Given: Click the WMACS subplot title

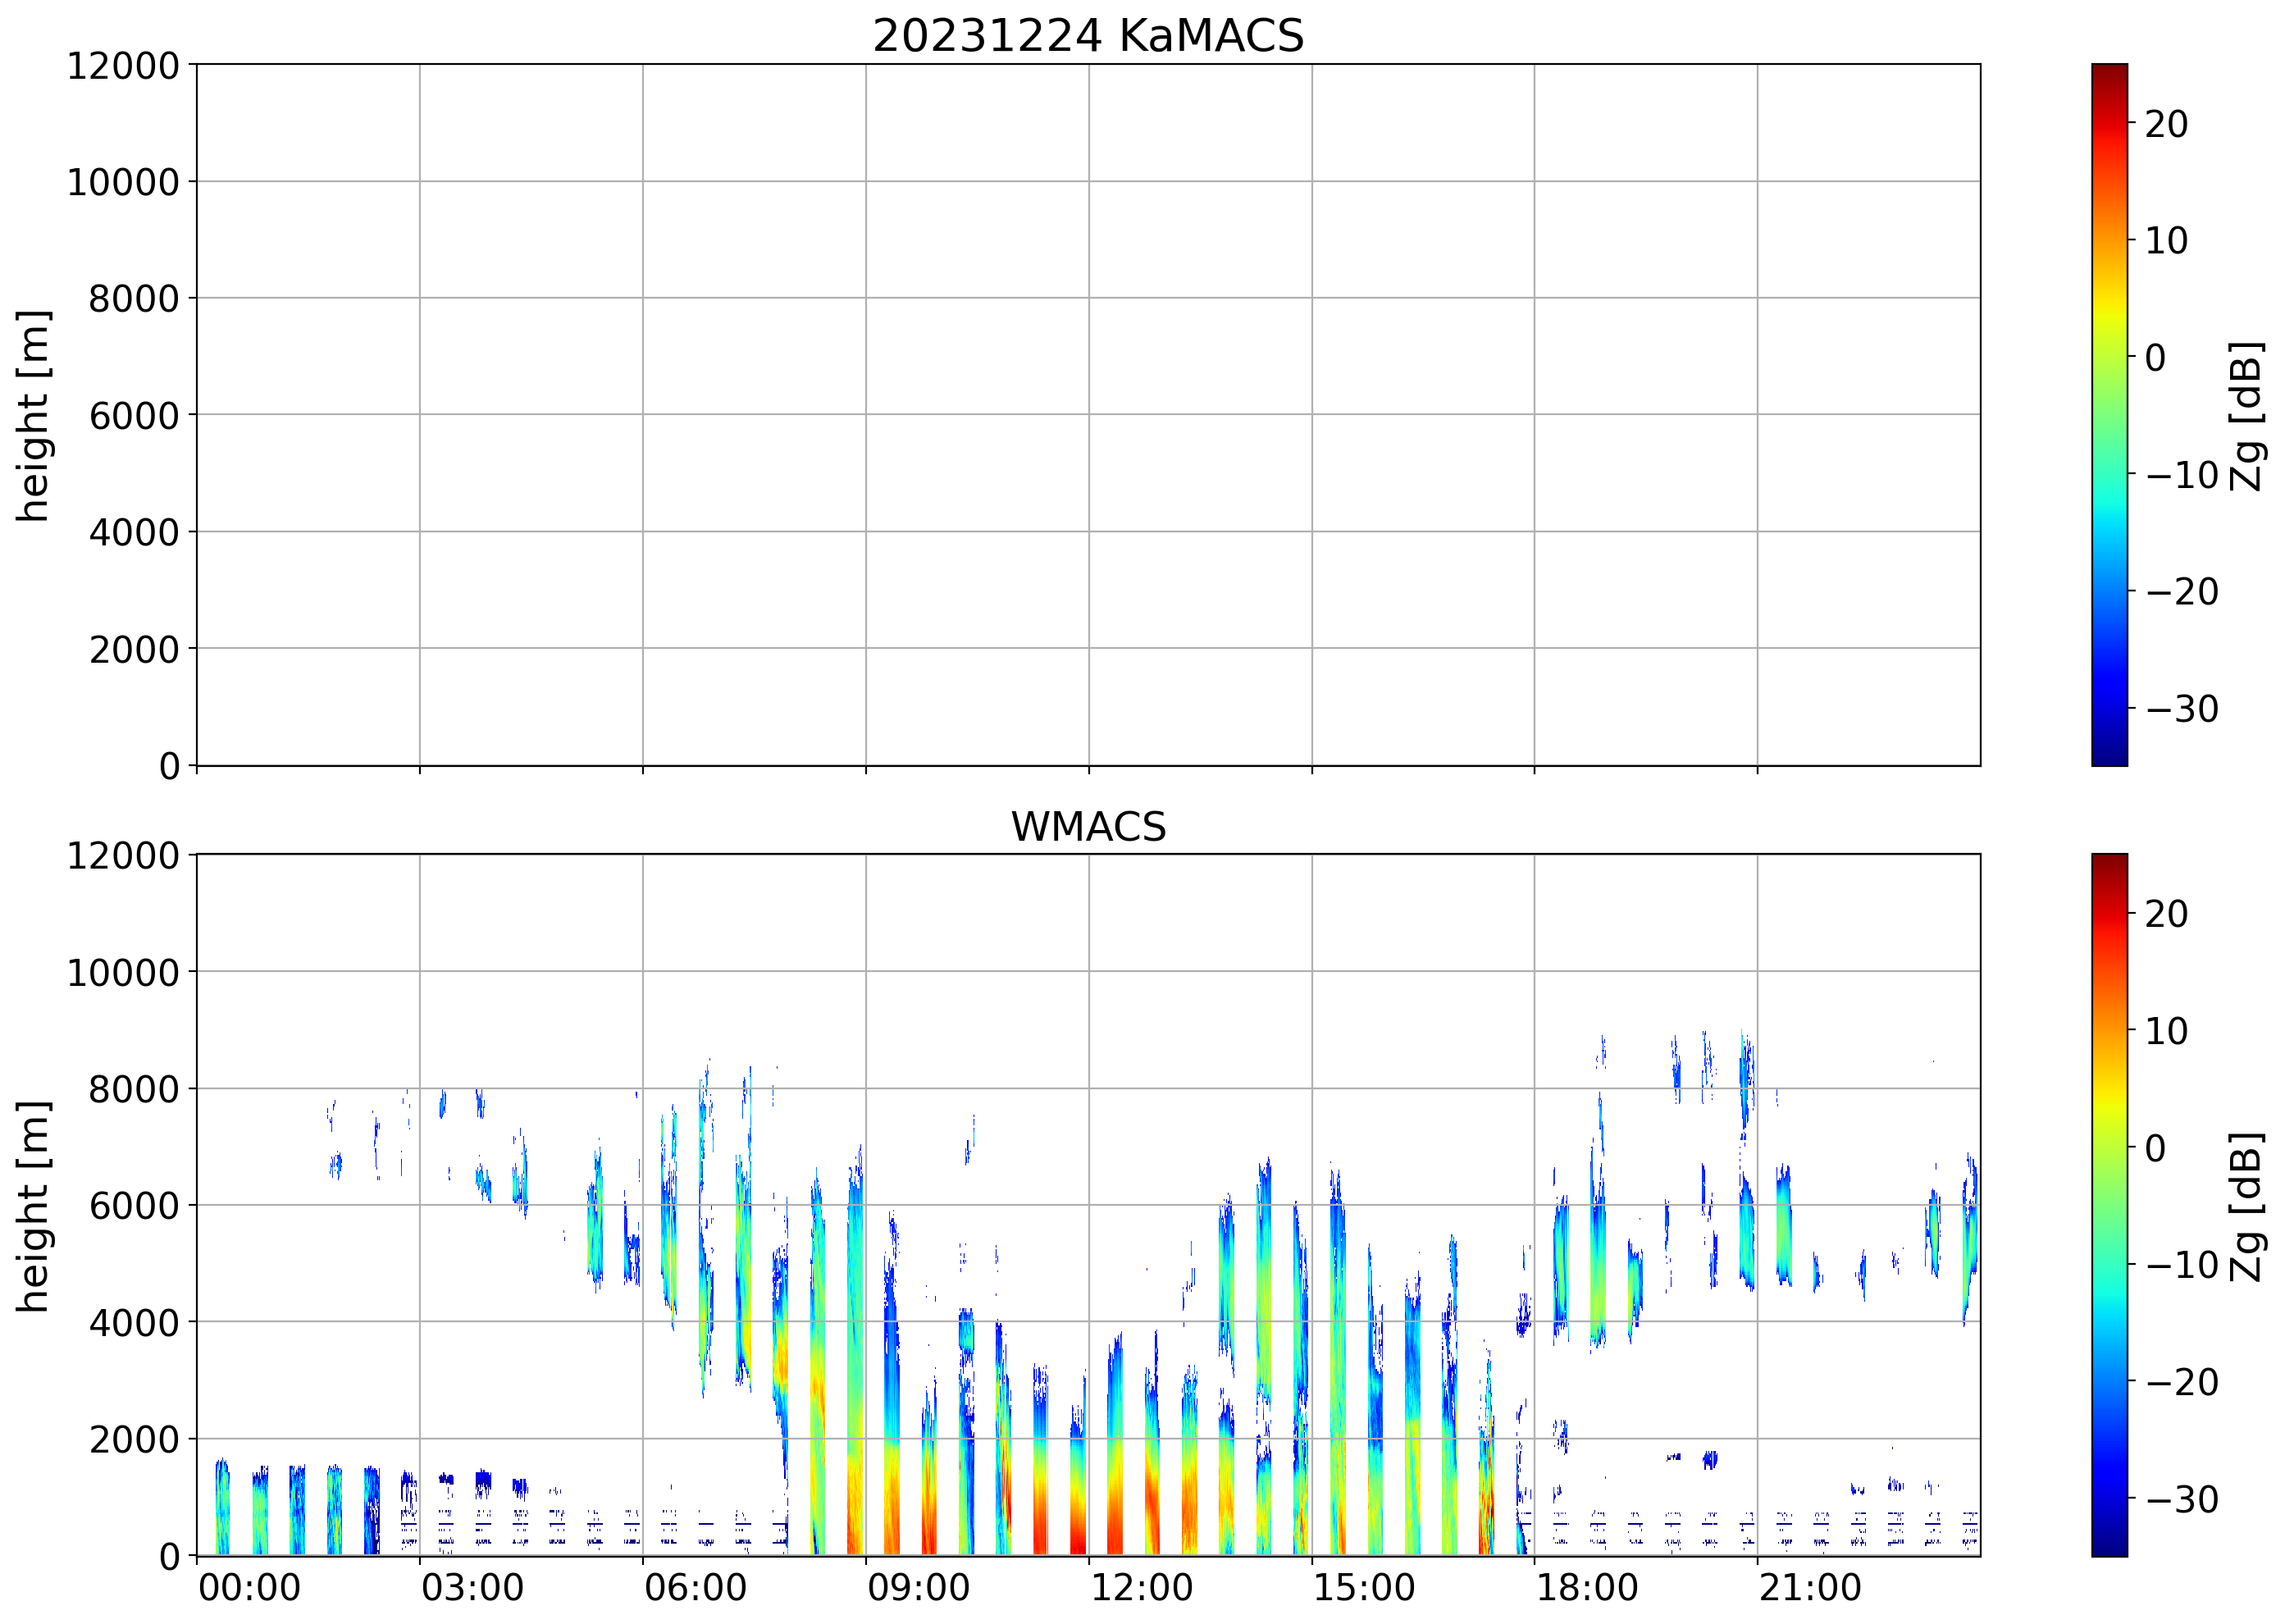Looking at the screenshot, I should pos(1088,827).
